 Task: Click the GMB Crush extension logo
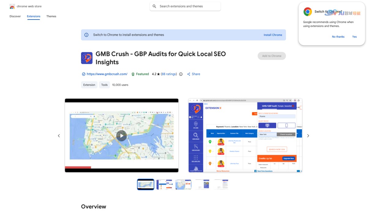tap(87, 58)
